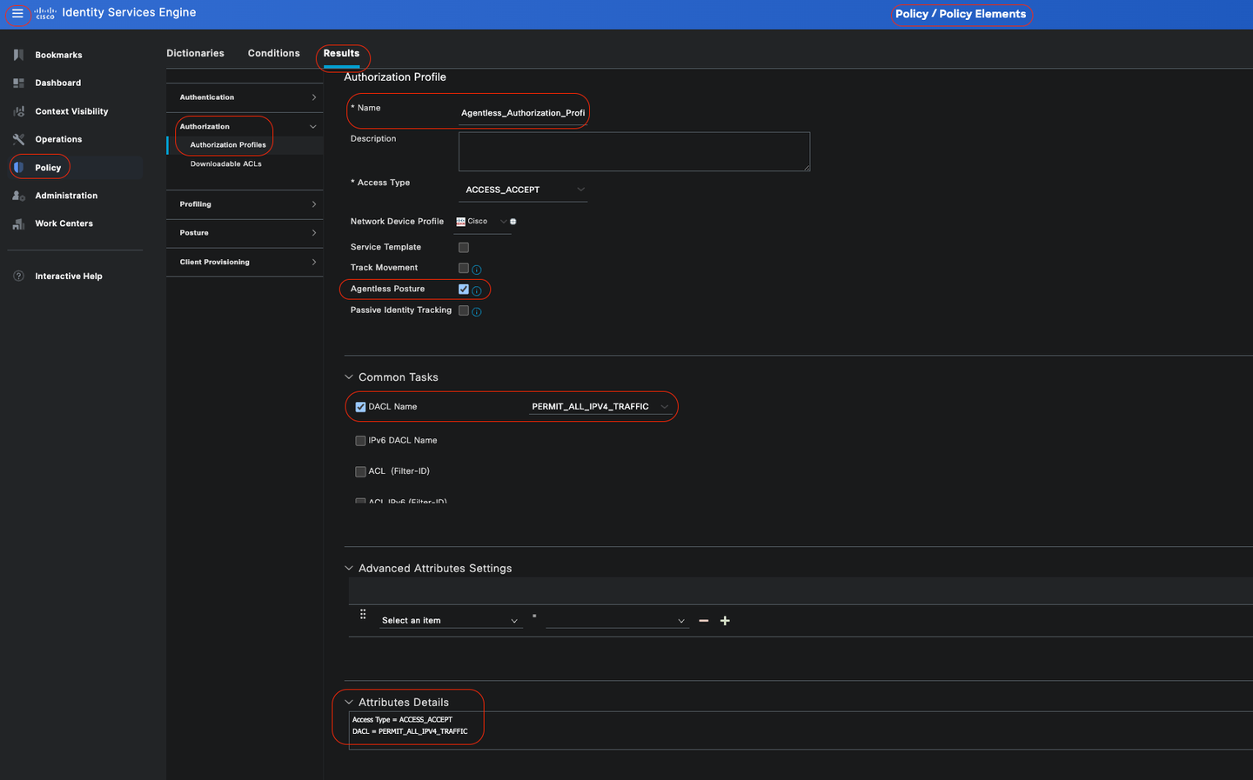Image resolution: width=1253 pixels, height=780 pixels.
Task: Click the Identity Services Engine title
Action: [x=129, y=12]
